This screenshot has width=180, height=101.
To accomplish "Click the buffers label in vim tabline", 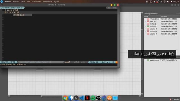I will click(x=112, y=8).
